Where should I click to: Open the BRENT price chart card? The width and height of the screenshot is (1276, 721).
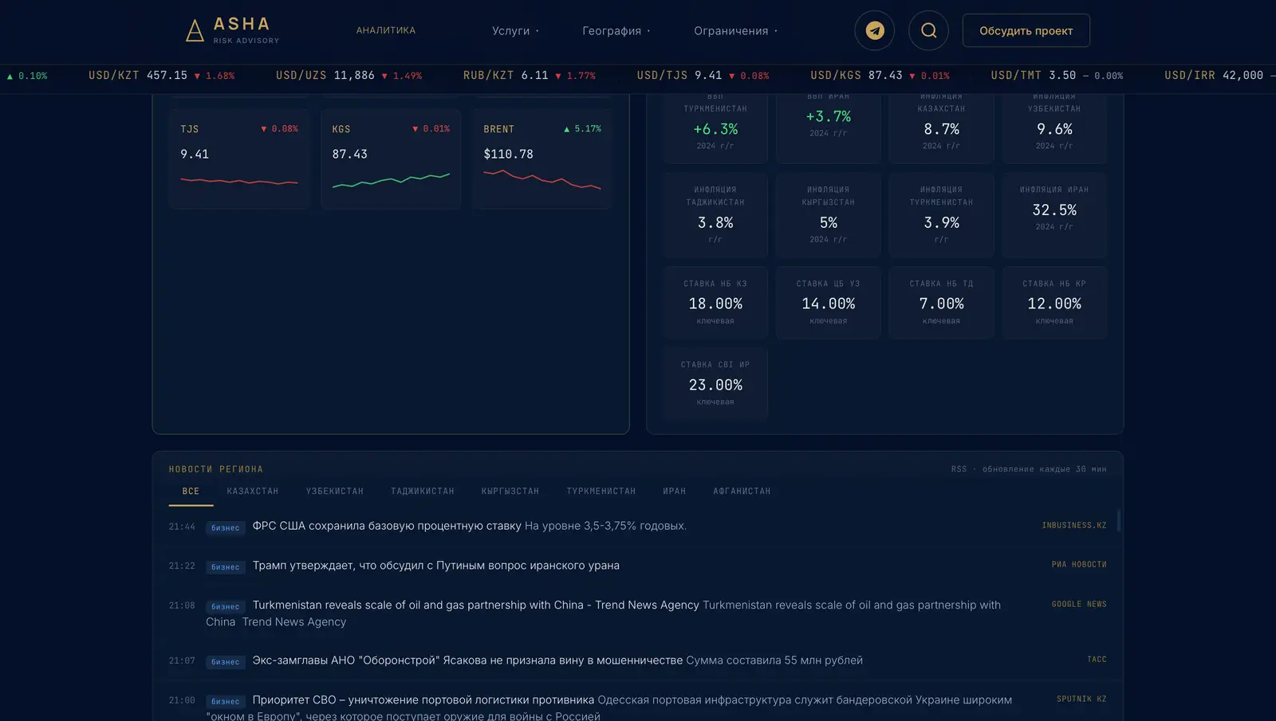pyautogui.click(x=542, y=159)
